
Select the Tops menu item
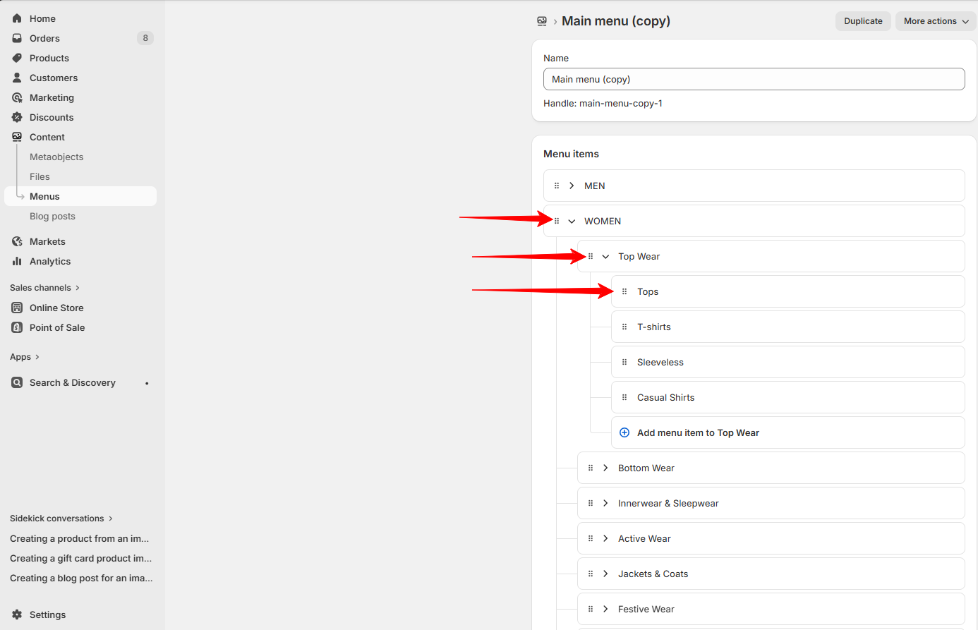787,291
